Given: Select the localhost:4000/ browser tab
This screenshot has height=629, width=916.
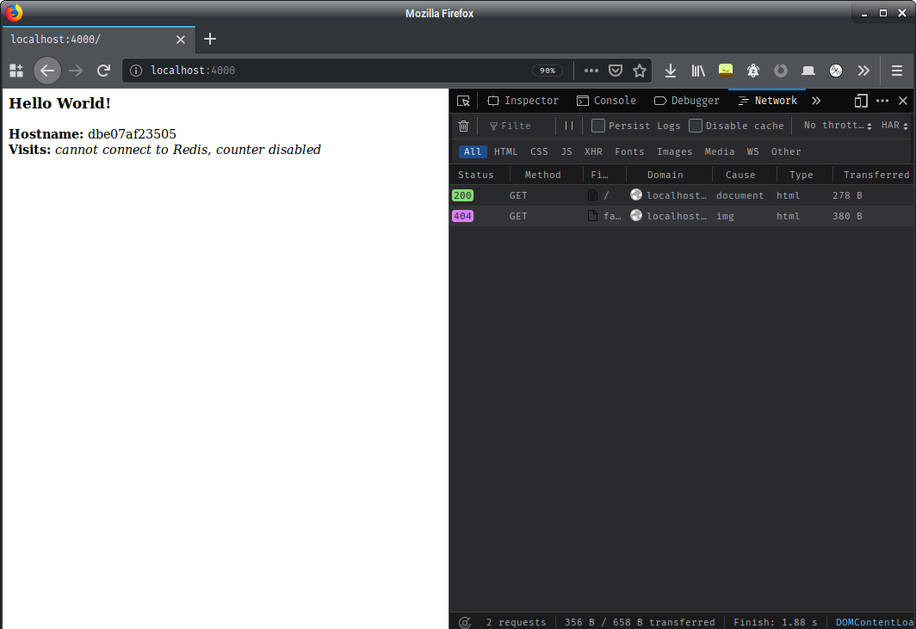Looking at the screenshot, I should 98,39.
